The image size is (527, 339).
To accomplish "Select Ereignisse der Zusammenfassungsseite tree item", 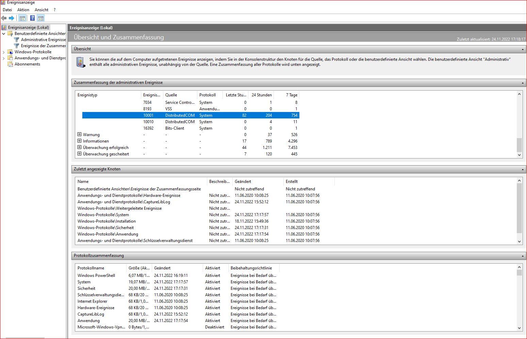I will 43,46.
